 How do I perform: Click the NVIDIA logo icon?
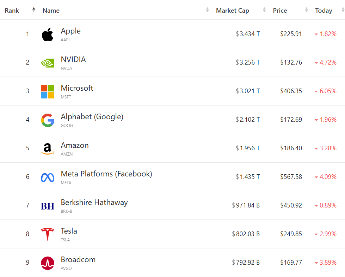pos(48,63)
